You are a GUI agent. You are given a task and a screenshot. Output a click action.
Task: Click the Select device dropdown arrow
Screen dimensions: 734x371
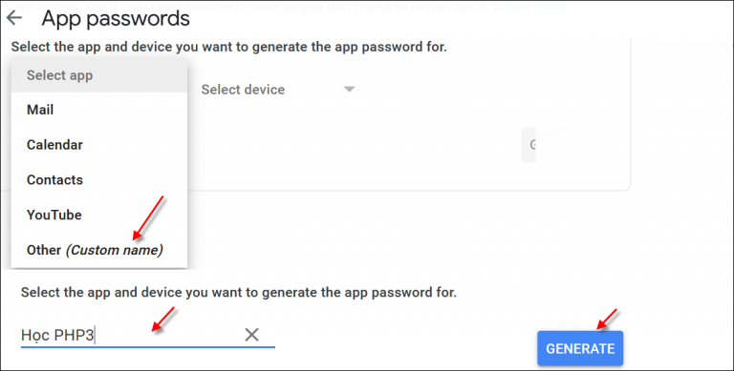pyautogui.click(x=349, y=89)
